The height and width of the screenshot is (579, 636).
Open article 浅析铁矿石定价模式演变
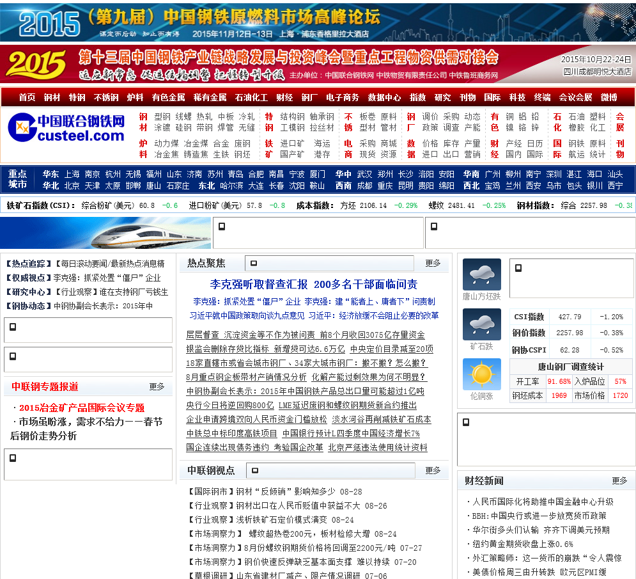pyautogui.click(x=281, y=520)
